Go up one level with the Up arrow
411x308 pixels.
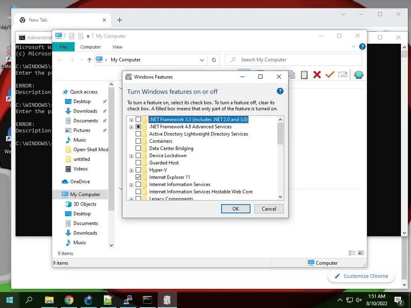tap(90, 60)
